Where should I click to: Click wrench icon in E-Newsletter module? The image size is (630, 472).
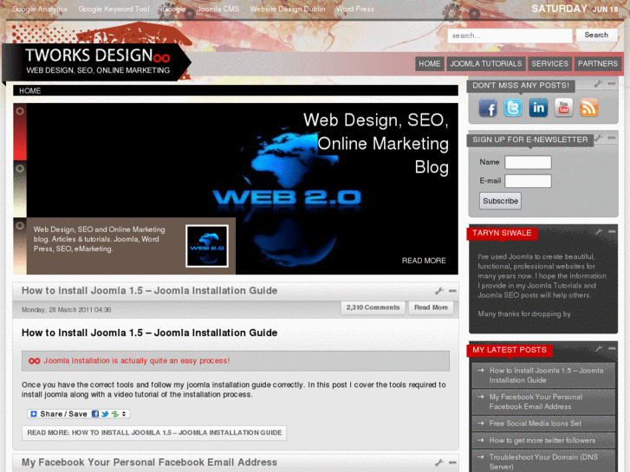pyautogui.click(x=598, y=139)
